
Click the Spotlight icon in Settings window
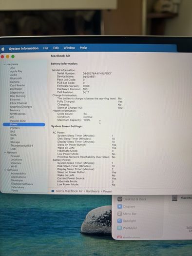119,221
